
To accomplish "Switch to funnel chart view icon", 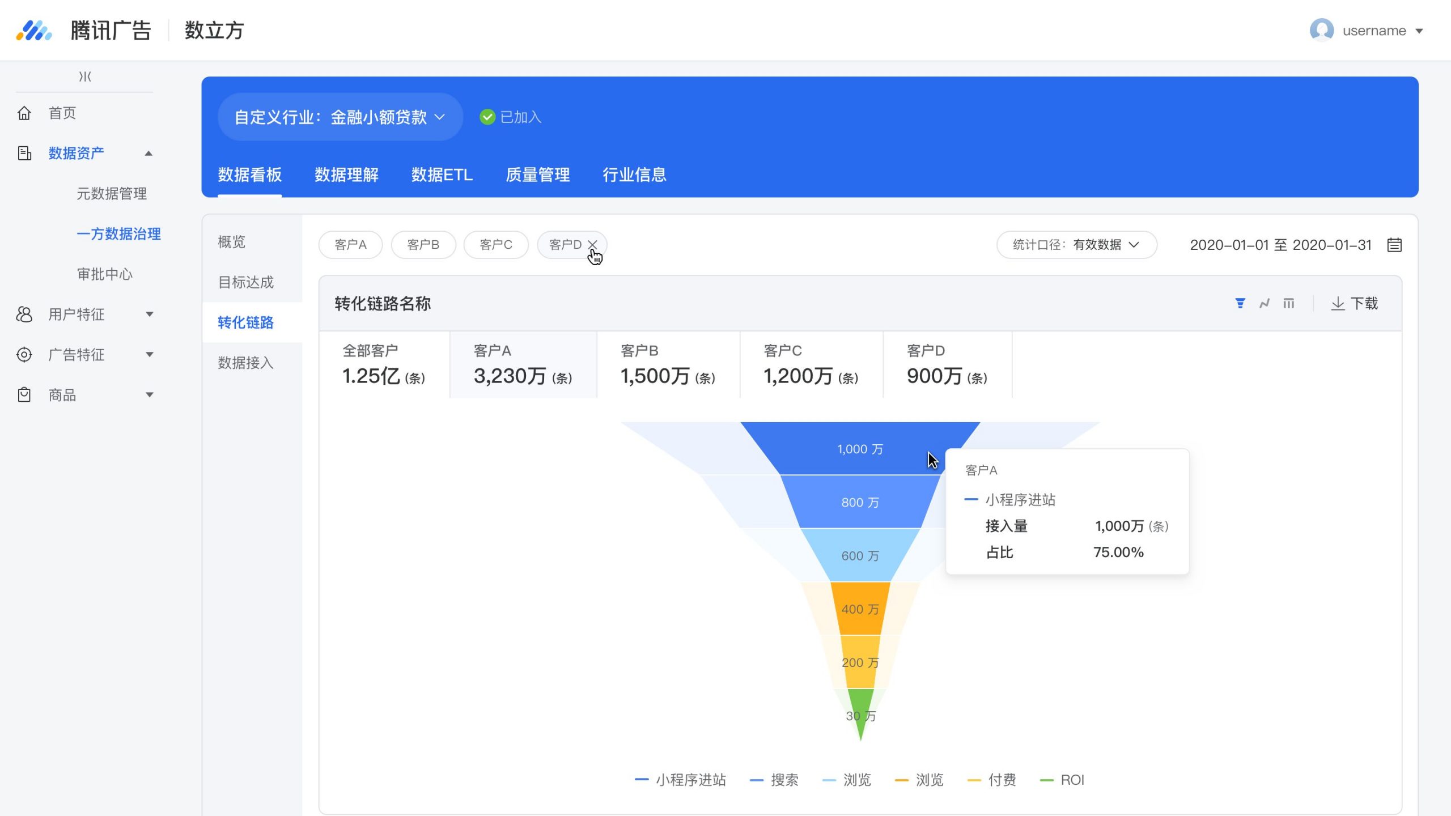I will (x=1240, y=304).
